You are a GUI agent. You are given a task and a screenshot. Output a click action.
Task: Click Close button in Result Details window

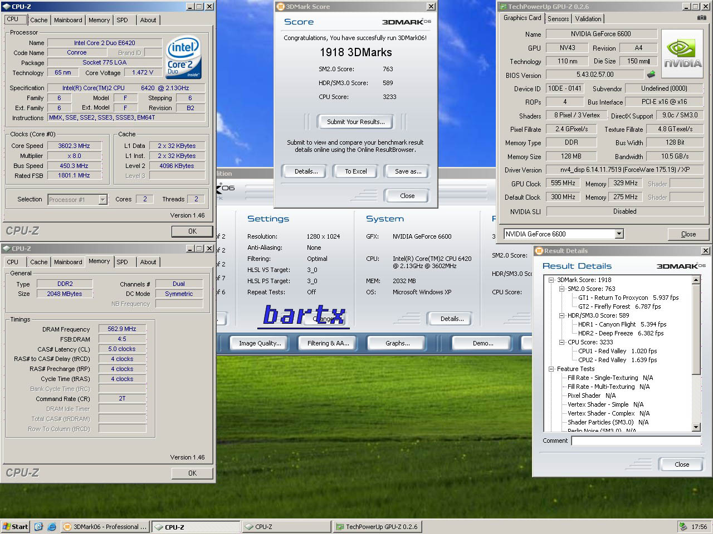(x=682, y=464)
